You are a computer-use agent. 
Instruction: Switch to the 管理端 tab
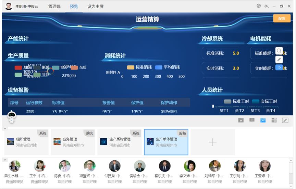[x=54, y=7]
